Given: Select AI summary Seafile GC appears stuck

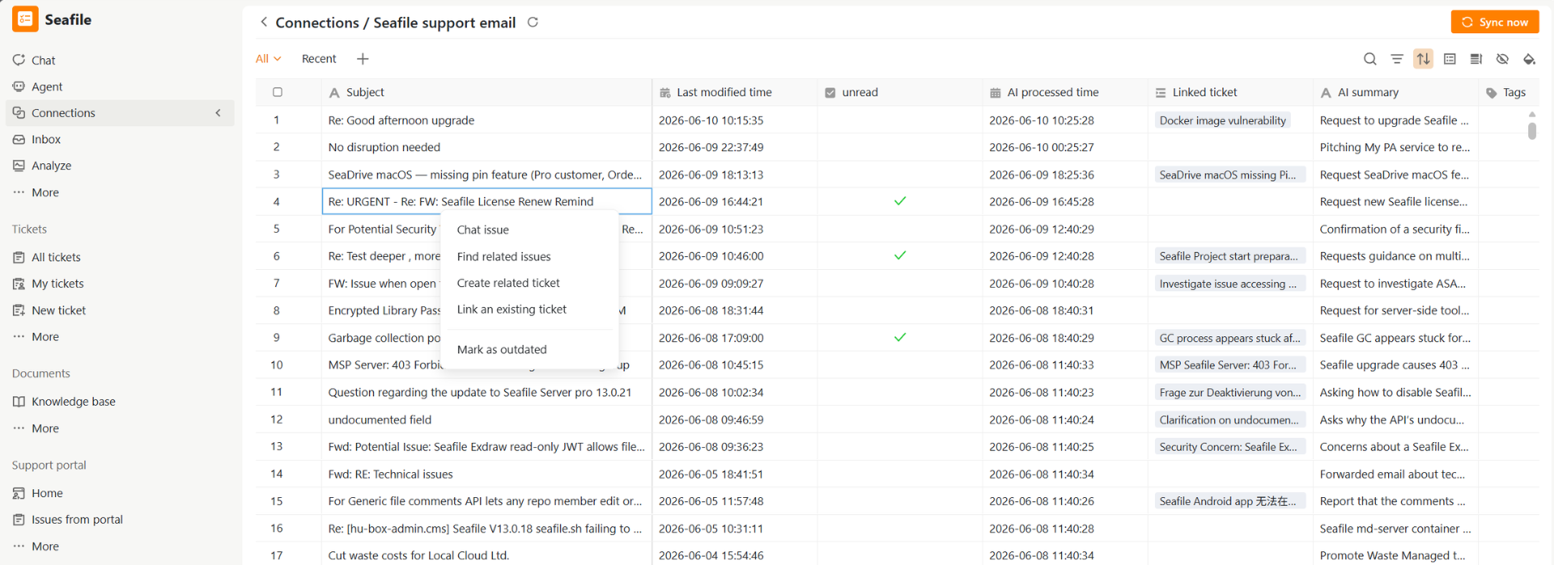Looking at the screenshot, I should [x=1395, y=338].
